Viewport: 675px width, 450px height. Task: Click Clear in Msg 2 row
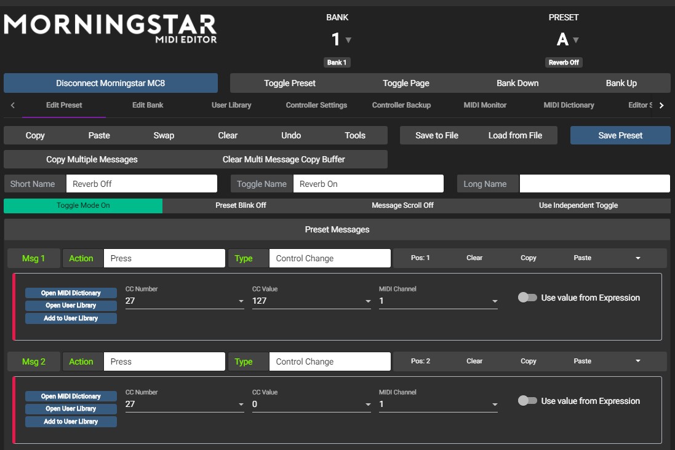click(474, 361)
